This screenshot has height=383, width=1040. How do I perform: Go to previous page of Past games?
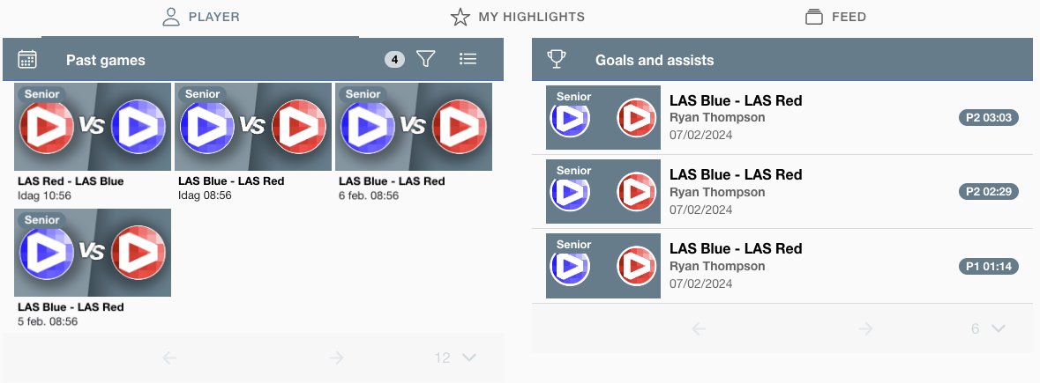(x=170, y=357)
